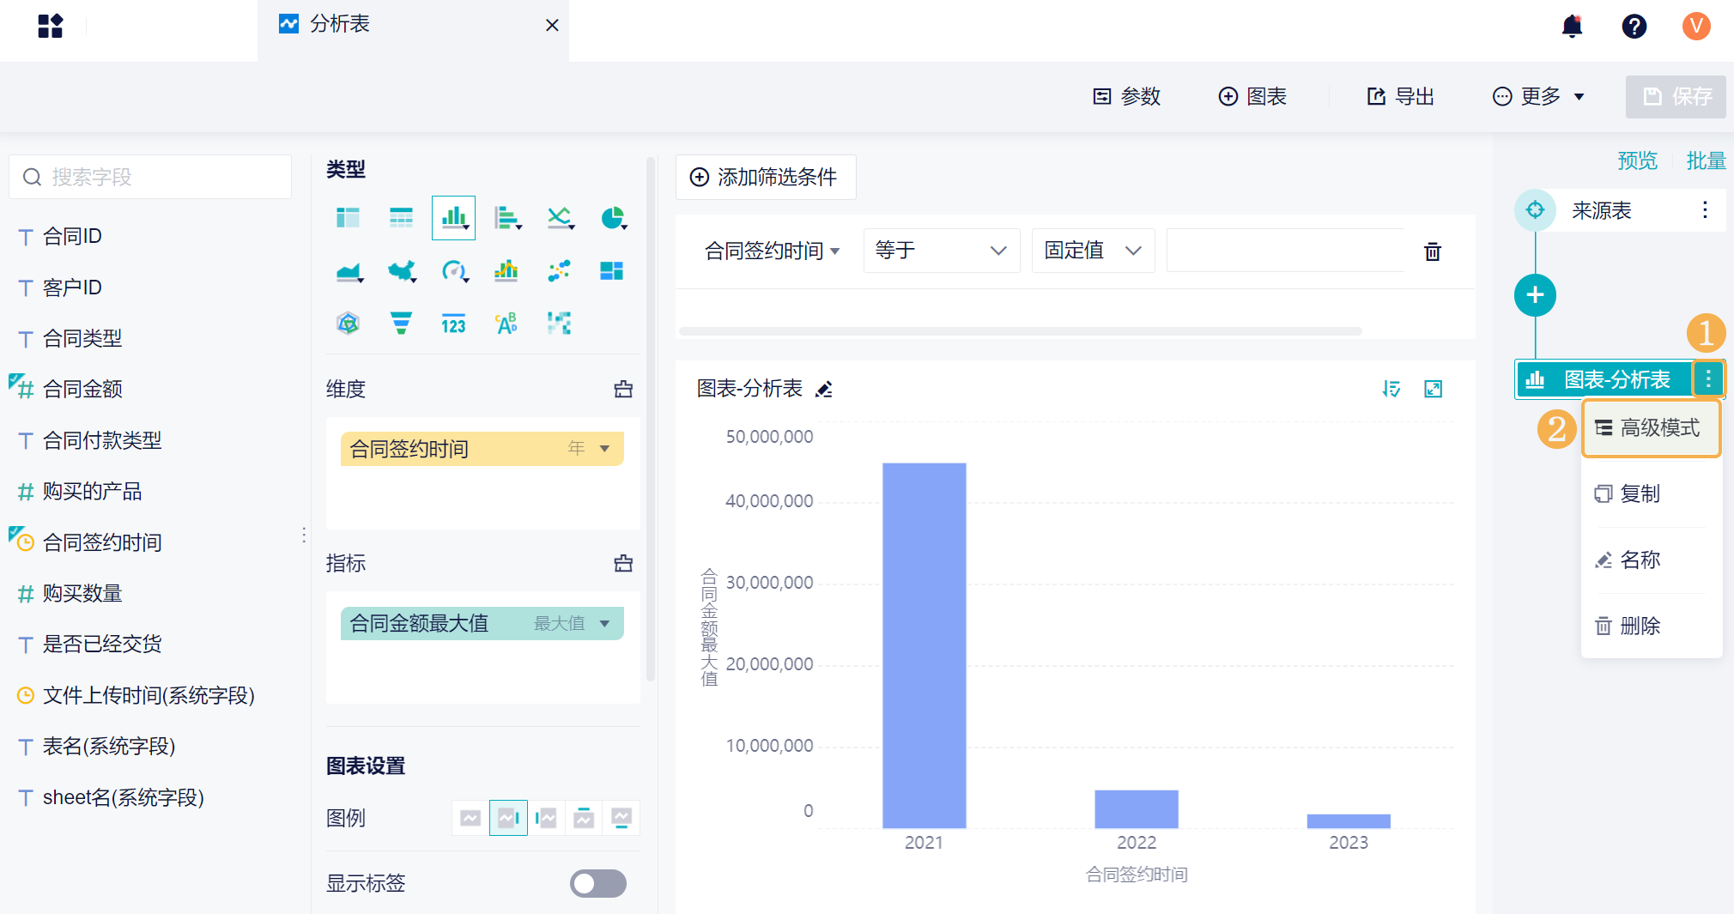Screen dimensions: 1734x914
Task: Click the 搜索字段 search box
Action: click(x=150, y=177)
